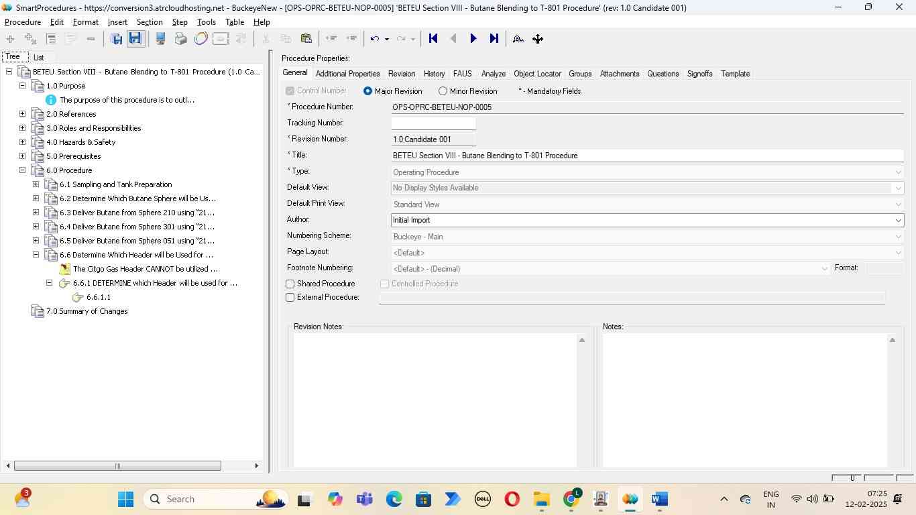Select 7.0 Summary of Changes in tree
Image resolution: width=916 pixels, height=515 pixels.
[x=87, y=311]
